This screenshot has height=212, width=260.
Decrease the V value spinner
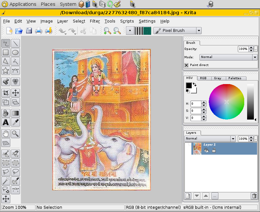(204, 119)
